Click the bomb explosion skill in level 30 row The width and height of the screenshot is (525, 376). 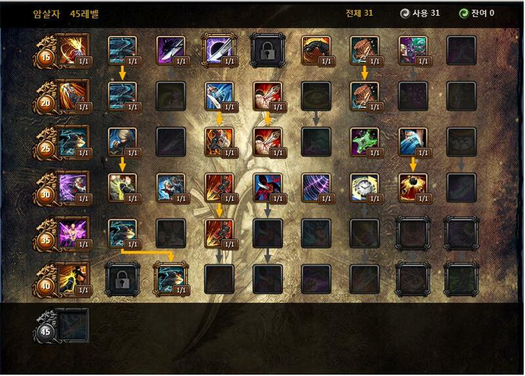click(413, 188)
